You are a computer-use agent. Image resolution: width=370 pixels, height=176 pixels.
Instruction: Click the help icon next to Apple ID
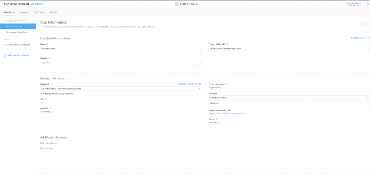click(50, 109)
